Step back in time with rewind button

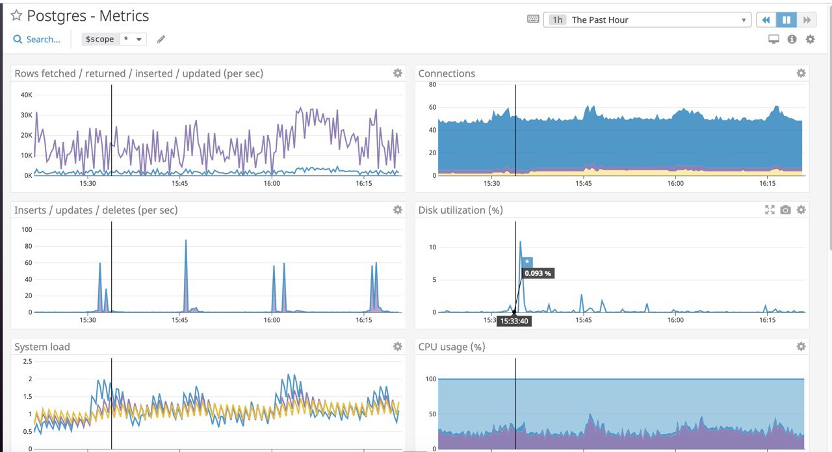pos(766,19)
